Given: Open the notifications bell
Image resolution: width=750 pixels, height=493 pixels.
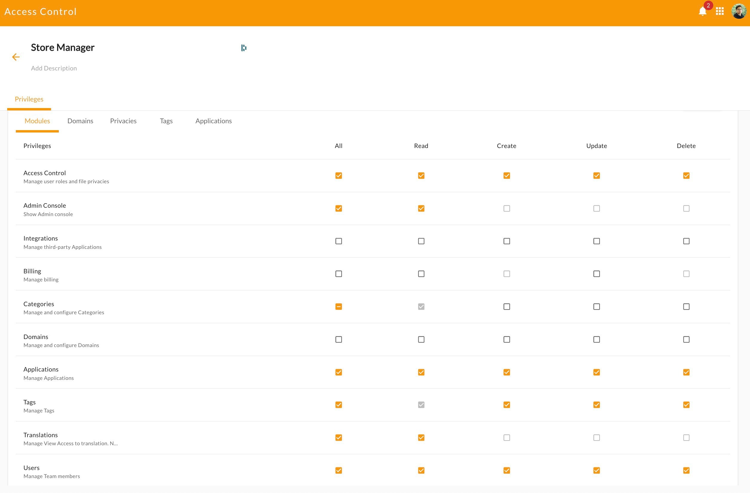Looking at the screenshot, I should point(702,12).
